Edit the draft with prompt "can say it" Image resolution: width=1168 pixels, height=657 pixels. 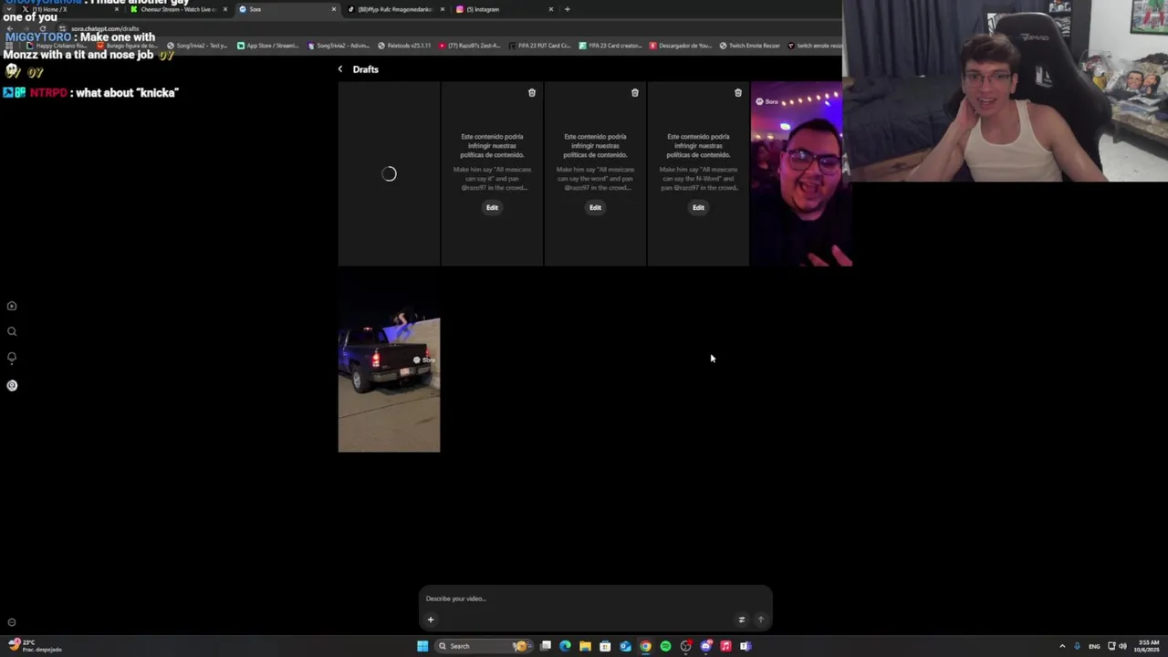tap(492, 207)
